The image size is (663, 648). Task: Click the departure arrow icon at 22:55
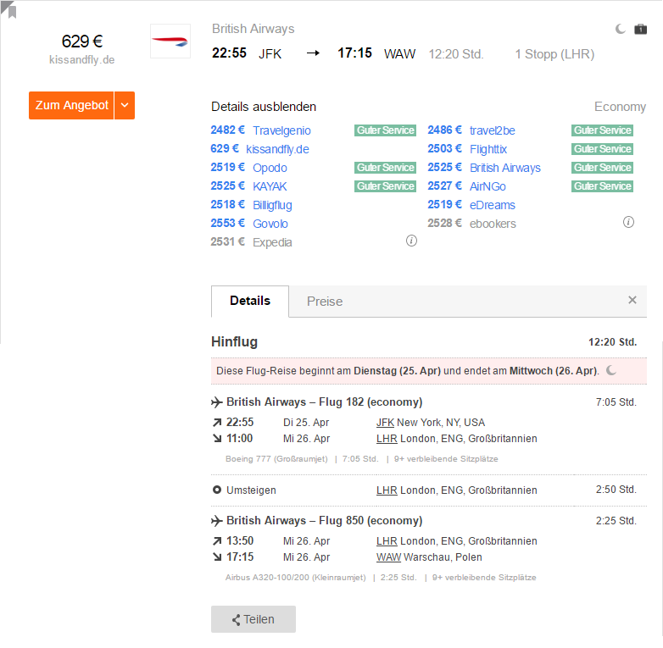point(217,423)
